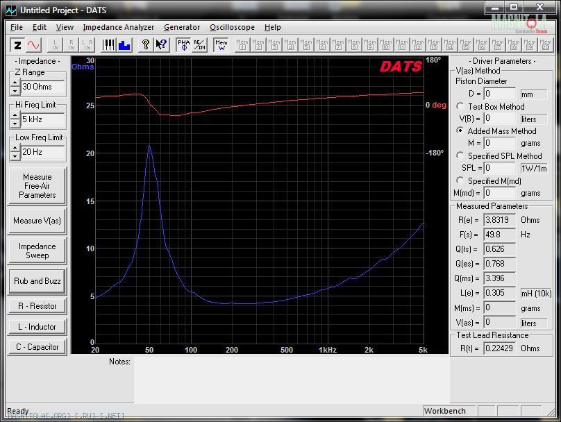The height and width of the screenshot is (422, 561).
Task: Switch to the sine wave signal generator icon
Action: [x=33, y=45]
